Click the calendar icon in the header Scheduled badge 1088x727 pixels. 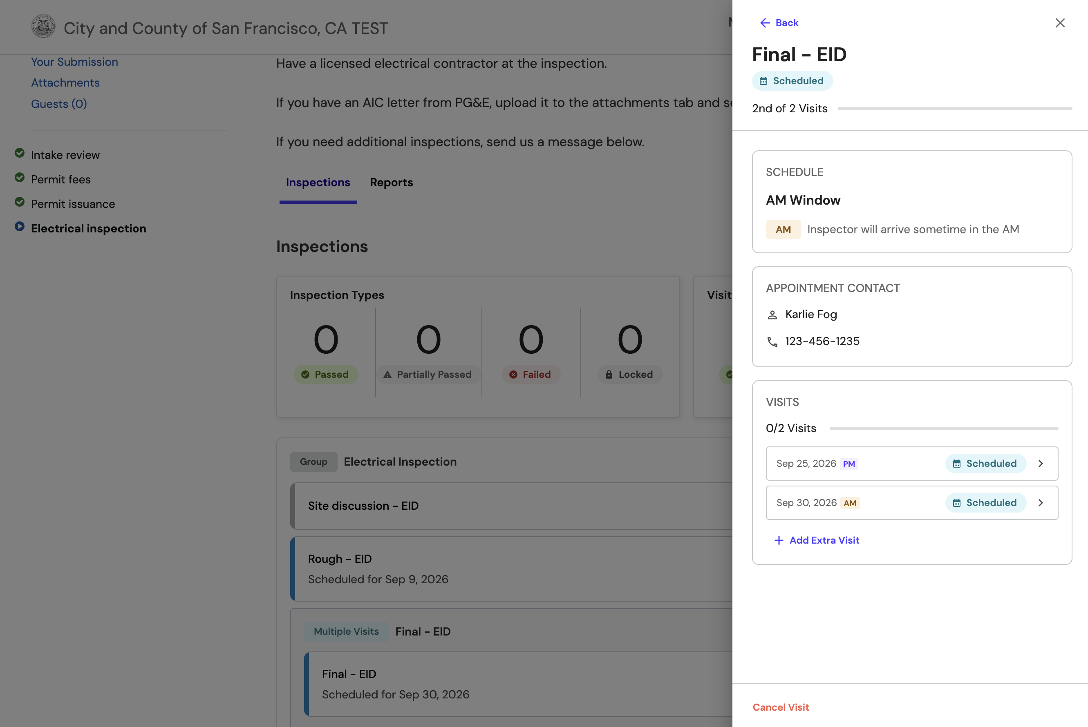[763, 81]
